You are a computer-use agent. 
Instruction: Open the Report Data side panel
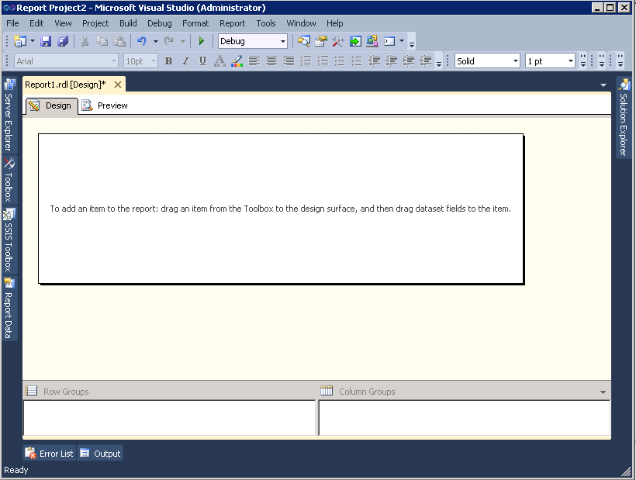(x=9, y=309)
